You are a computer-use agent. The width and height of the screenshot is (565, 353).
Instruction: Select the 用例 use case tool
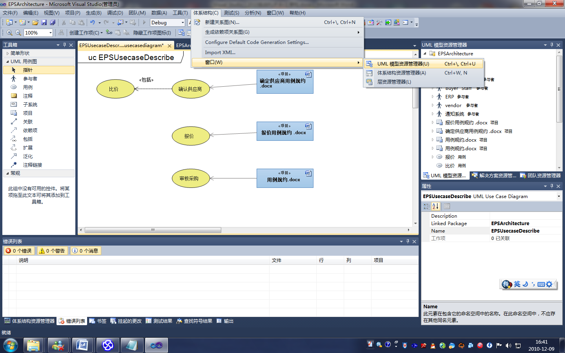tap(38, 87)
